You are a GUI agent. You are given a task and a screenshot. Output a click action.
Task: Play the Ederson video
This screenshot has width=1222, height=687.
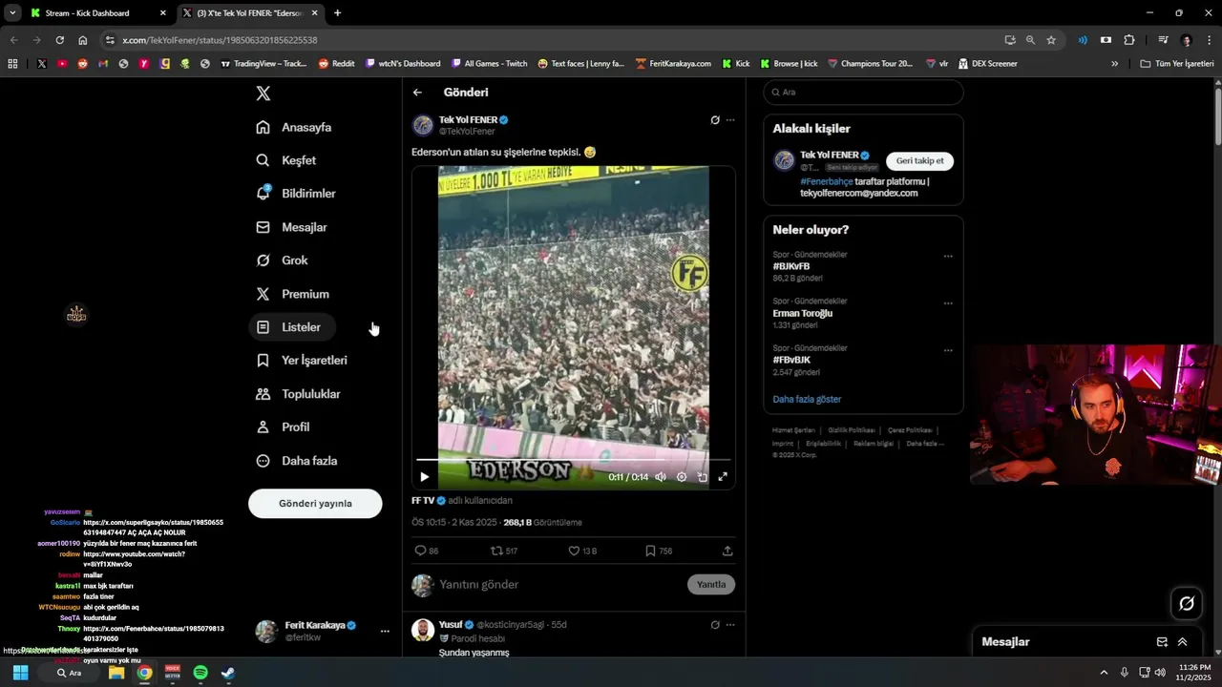point(425,476)
